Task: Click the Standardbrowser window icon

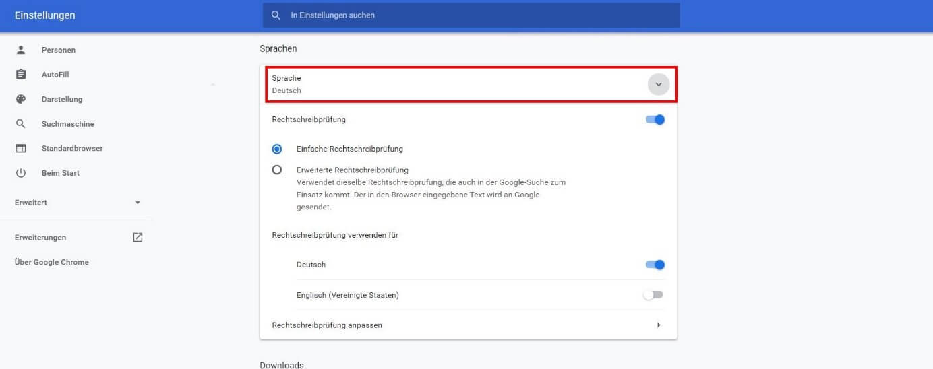Action: tap(21, 148)
